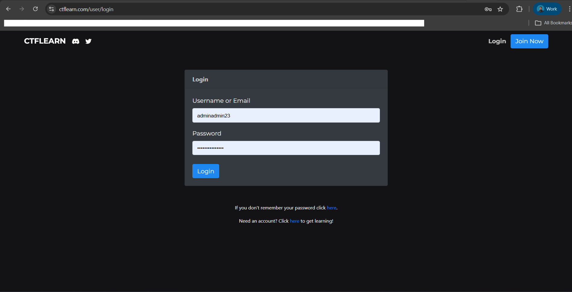Open the CTFlearn Twitter icon link
572x292 pixels.
tap(88, 41)
